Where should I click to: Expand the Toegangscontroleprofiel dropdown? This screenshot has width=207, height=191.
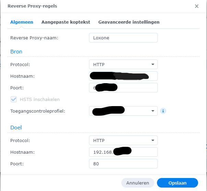pos(123,111)
